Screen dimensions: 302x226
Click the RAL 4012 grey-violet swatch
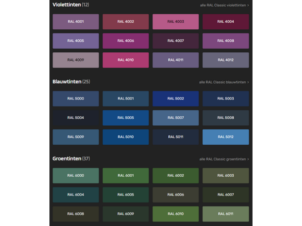coord(226,60)
